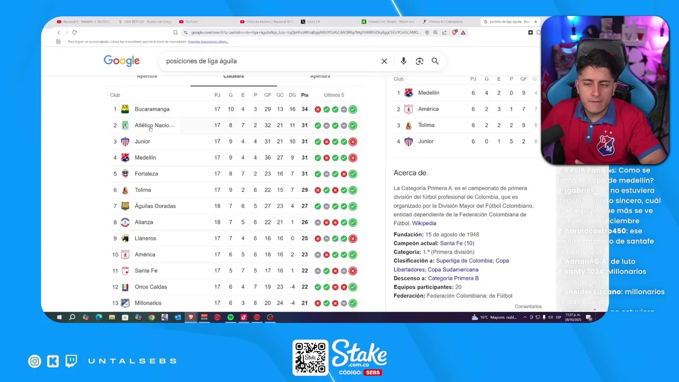The image size is (679, 382).
Task: Click the Santa Fe team name in the table
Action: click(x=146, y=271)
